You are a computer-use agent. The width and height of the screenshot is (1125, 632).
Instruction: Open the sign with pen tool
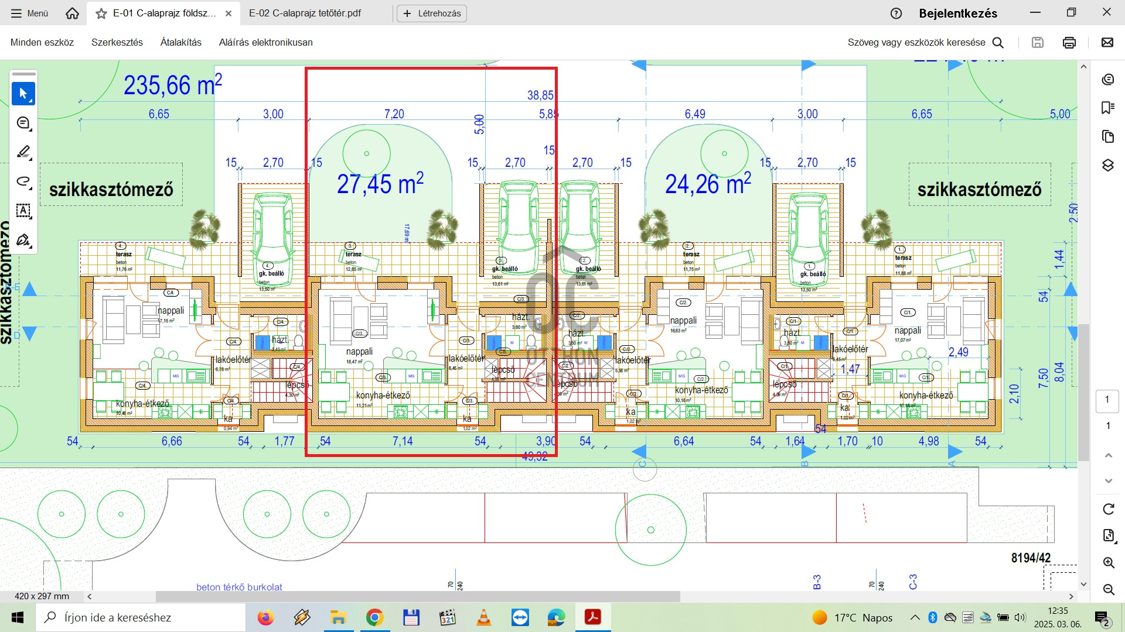[23, 240]
